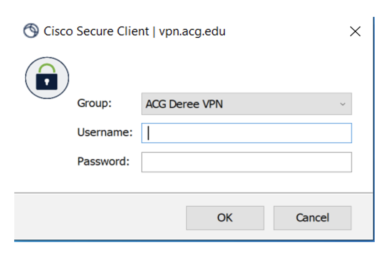Close the Cisco Secure Client window

355,31
